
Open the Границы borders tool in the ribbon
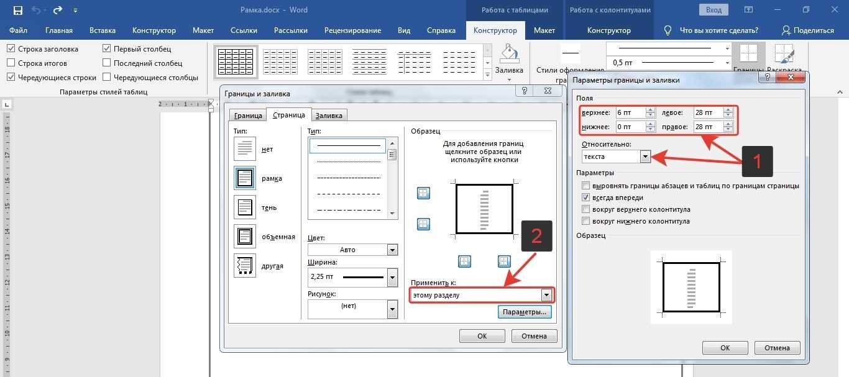pyautogui.click(x=748, y=57)
